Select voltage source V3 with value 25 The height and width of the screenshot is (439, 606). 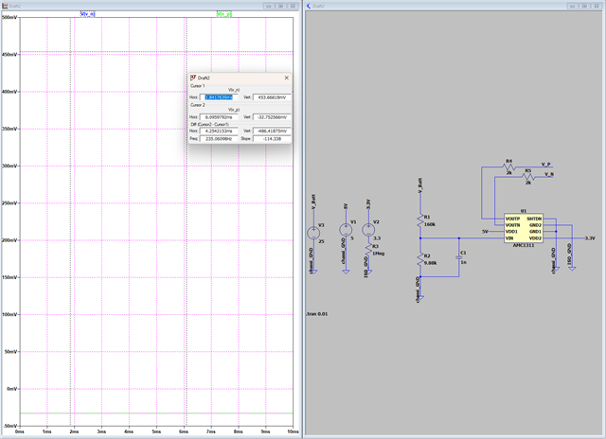coord(313,233)
